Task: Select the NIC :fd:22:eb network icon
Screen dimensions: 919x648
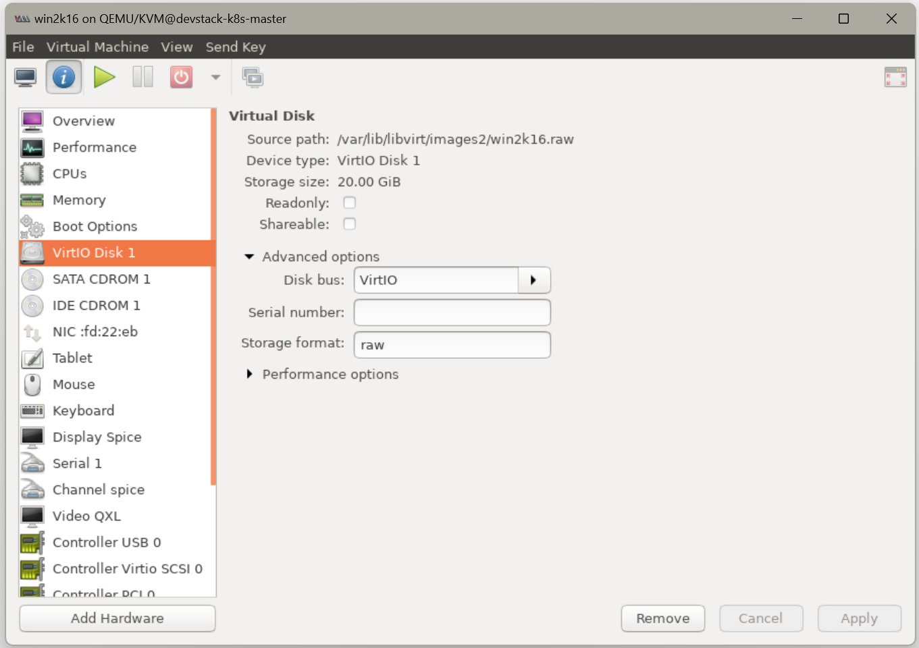Action: tap(32, 331)
